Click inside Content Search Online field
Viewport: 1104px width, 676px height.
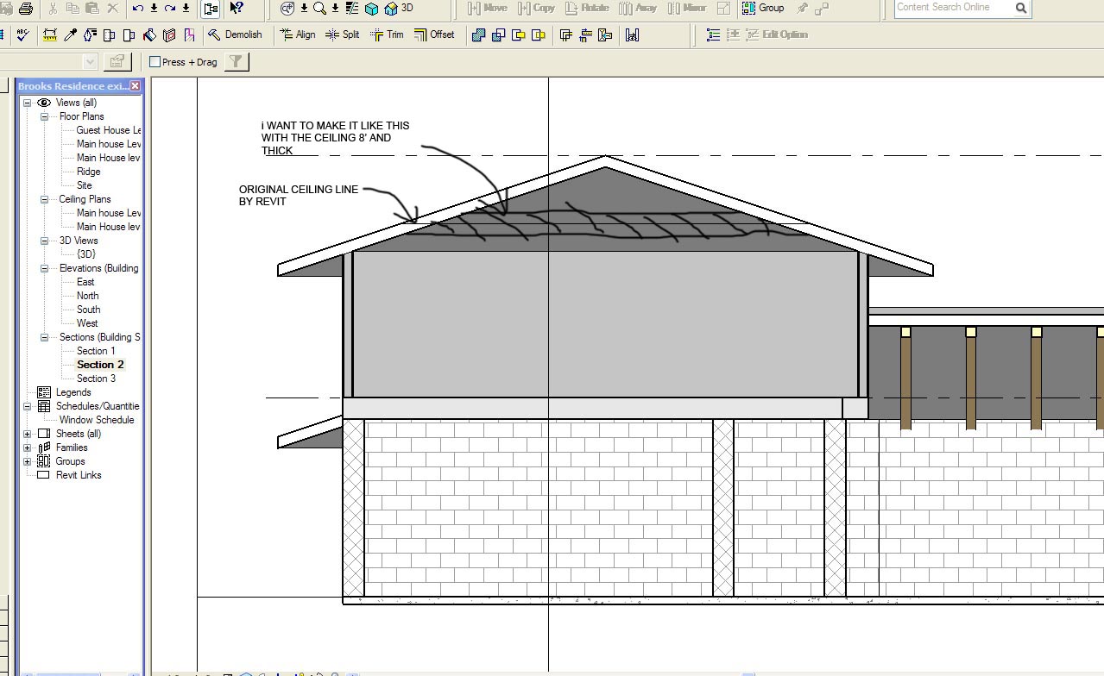pyautogui.click(x=952, y=8)
